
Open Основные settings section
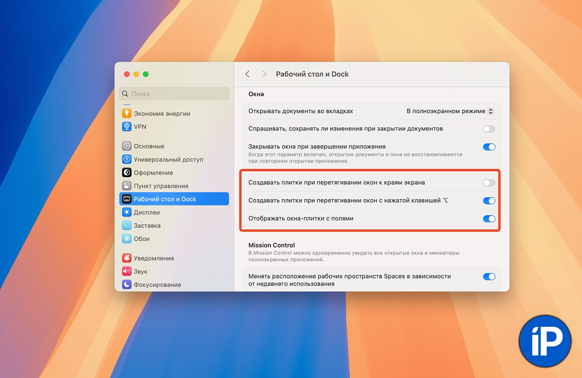coord(174,146)
